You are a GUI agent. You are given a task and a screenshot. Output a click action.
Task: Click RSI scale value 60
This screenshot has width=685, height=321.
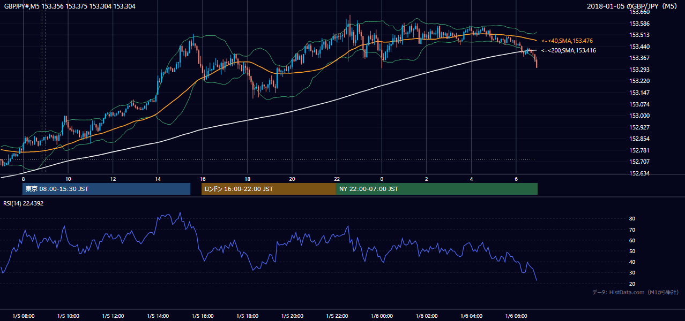632,240
